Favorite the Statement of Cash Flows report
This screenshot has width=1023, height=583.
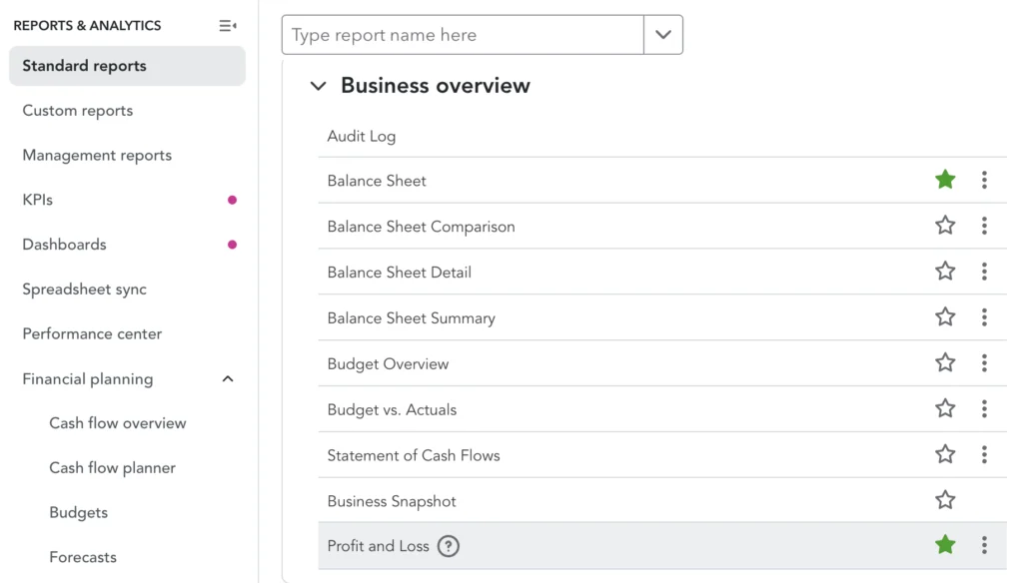point(945,454)
